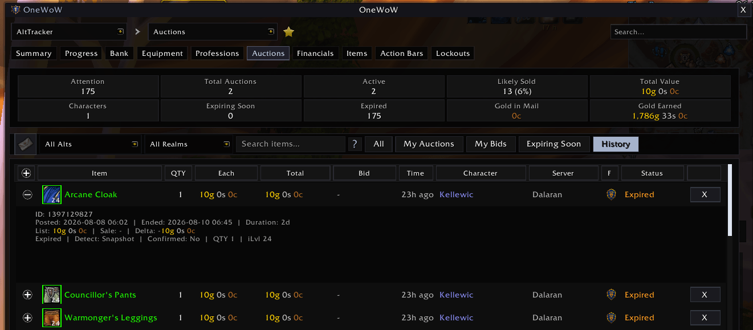Click the Arcane Cloak item icon

52,195
